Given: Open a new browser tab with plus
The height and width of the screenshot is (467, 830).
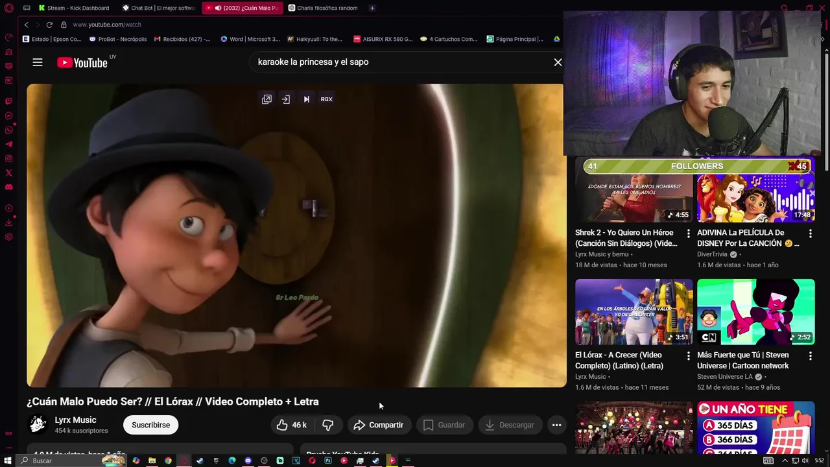Looking at the screenshot, I should click(x=372, y=8).
